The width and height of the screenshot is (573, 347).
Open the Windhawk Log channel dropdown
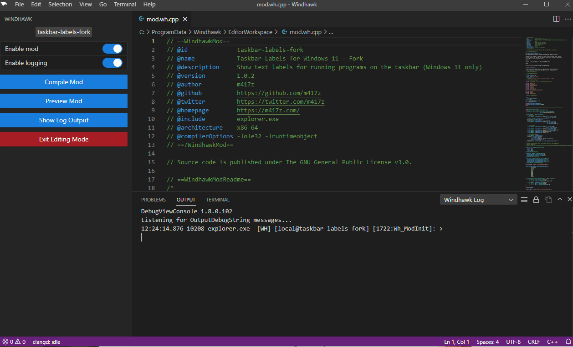point(479,200)
